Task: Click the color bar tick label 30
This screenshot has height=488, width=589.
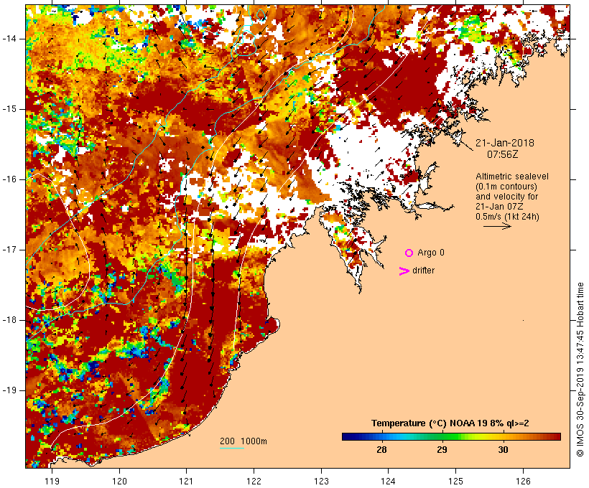Action: (x=503, y=450)
